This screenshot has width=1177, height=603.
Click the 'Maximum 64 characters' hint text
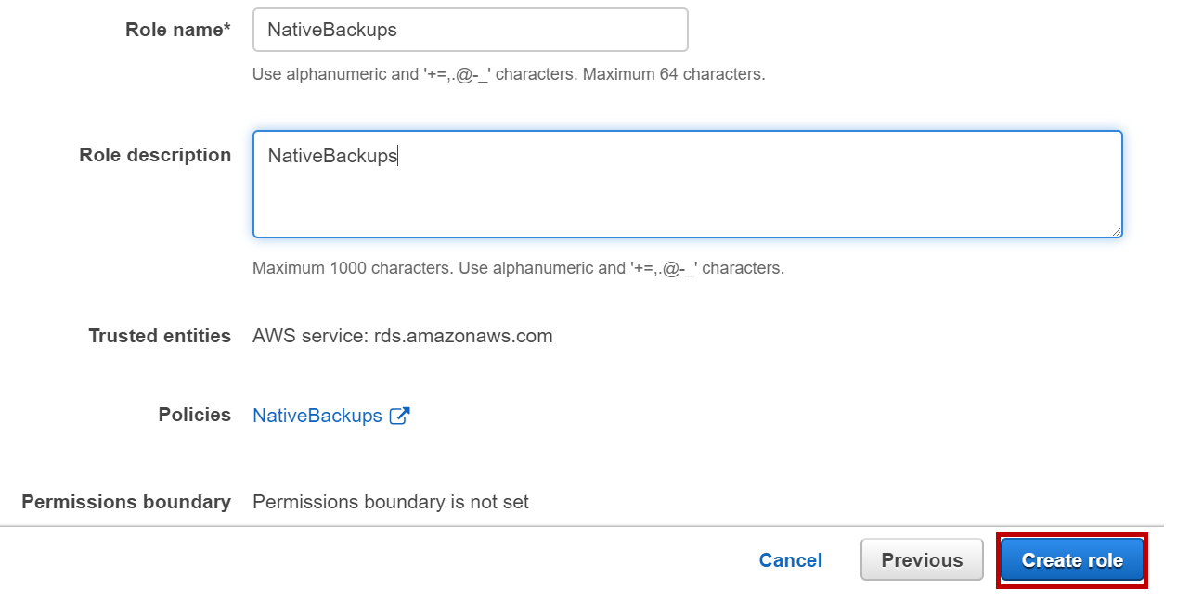(x=673, y=74)
